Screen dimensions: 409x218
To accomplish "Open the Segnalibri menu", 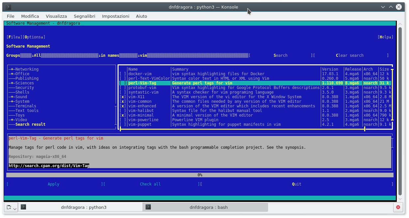I will pyautogui.click(x=85, y=16).
